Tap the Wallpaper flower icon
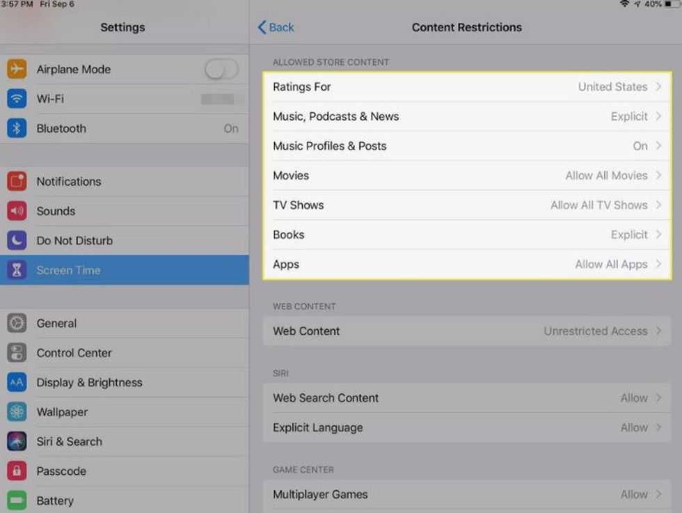 click(17, 412)
